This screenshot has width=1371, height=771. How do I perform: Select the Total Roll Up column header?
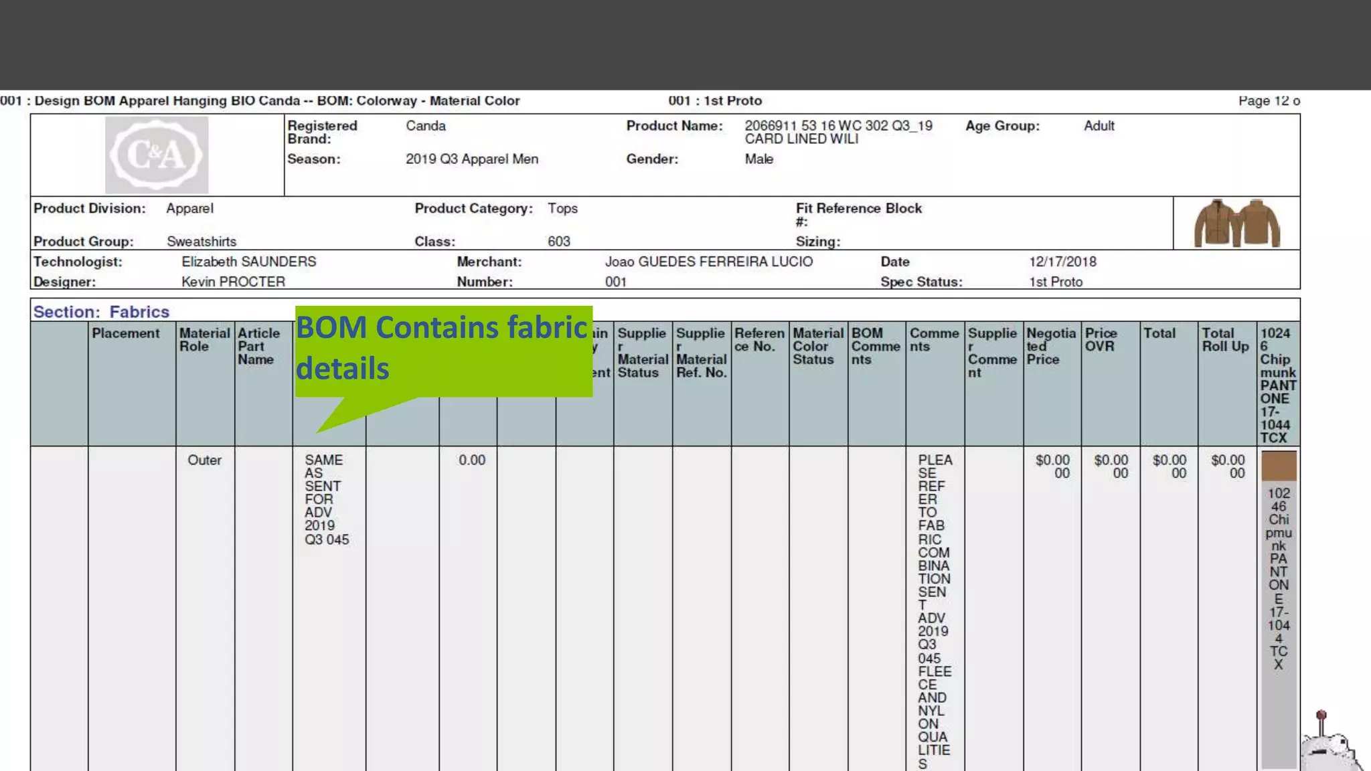[1225, 340]
